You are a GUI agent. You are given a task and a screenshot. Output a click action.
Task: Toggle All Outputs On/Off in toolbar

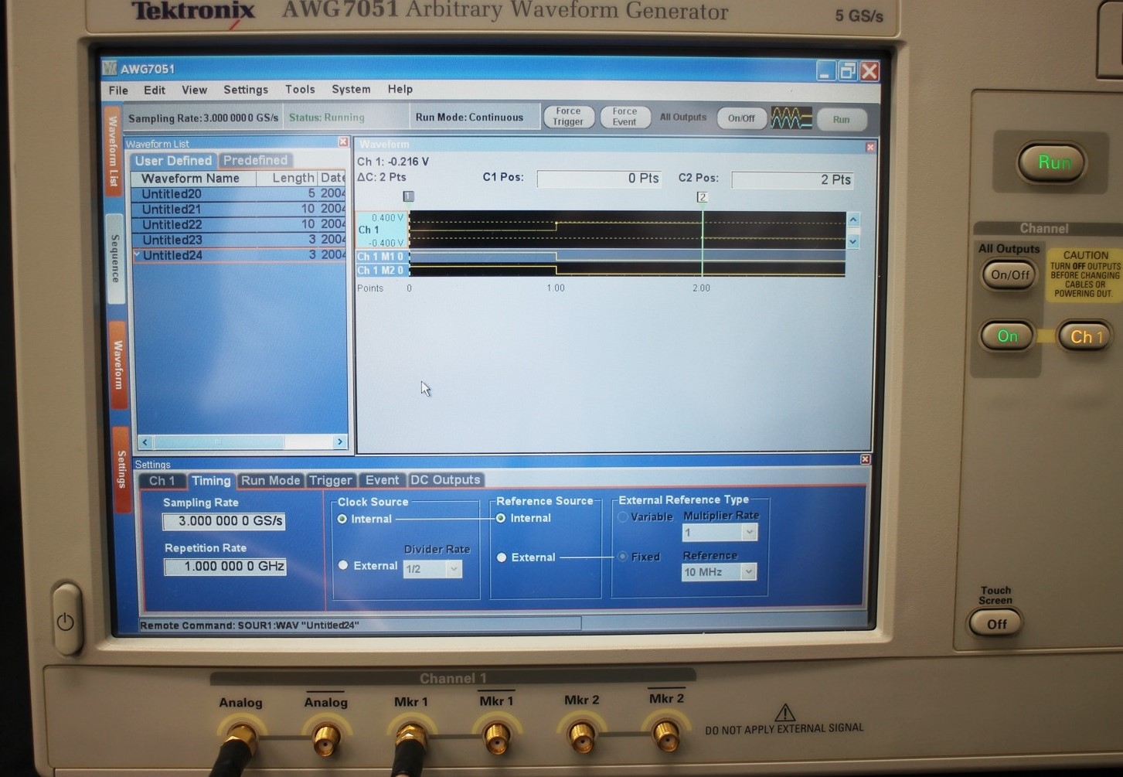740,118
